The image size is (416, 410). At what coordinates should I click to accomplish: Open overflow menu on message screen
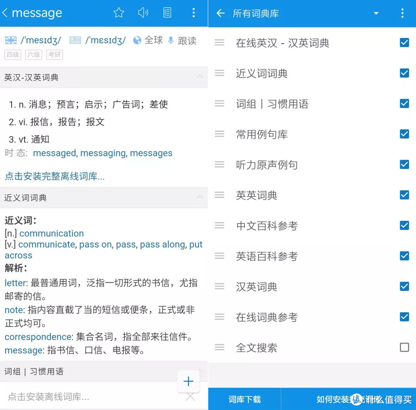(x=194, y=13)
